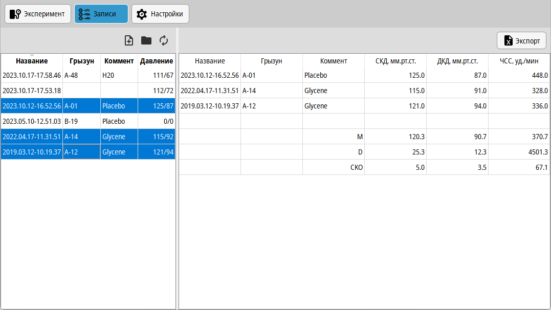This screenshot has width=551, height=310.
Task: Click the new record file icon
Action: tap(129, 40)
